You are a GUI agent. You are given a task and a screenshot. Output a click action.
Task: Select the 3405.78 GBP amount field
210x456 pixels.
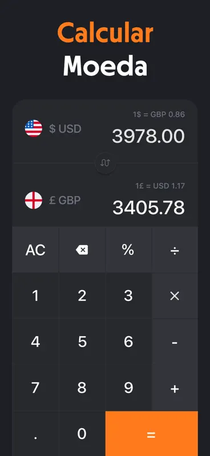point(148,207)
